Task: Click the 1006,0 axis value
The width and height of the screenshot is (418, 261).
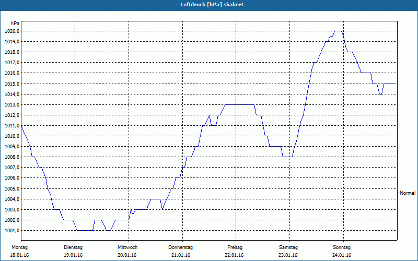Action: point(12,178)
